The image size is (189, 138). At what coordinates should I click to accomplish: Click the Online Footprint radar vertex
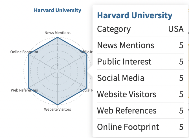coord(28,54)
